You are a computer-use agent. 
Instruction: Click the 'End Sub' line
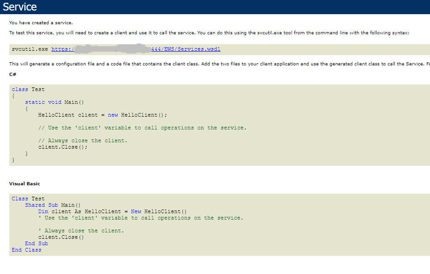pyautogui.click(x=37, y=243)
